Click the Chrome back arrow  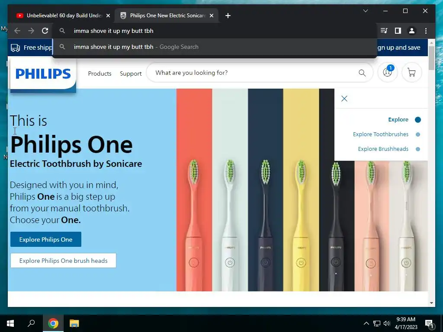coord(17,31)
